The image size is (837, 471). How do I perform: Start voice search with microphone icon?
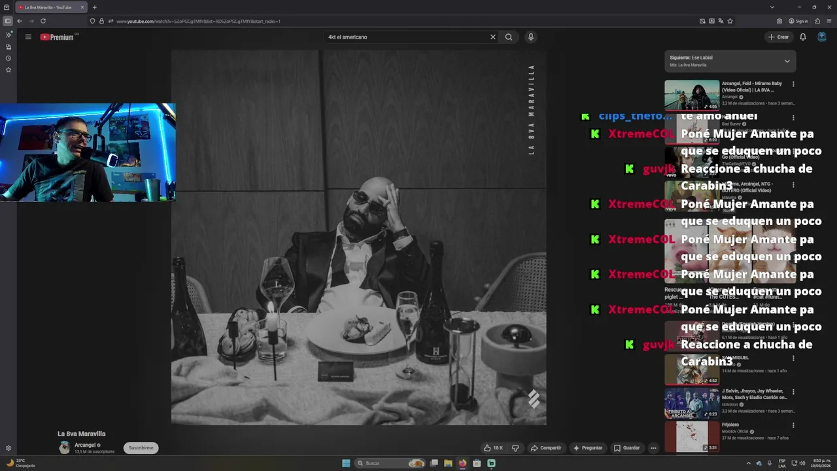pos(531,37)
